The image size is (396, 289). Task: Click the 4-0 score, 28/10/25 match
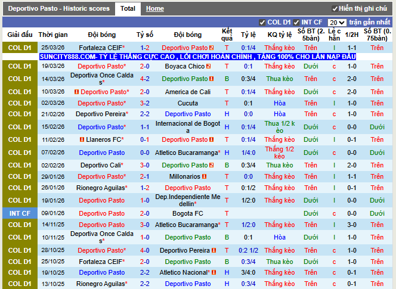(x=145, y=250)
